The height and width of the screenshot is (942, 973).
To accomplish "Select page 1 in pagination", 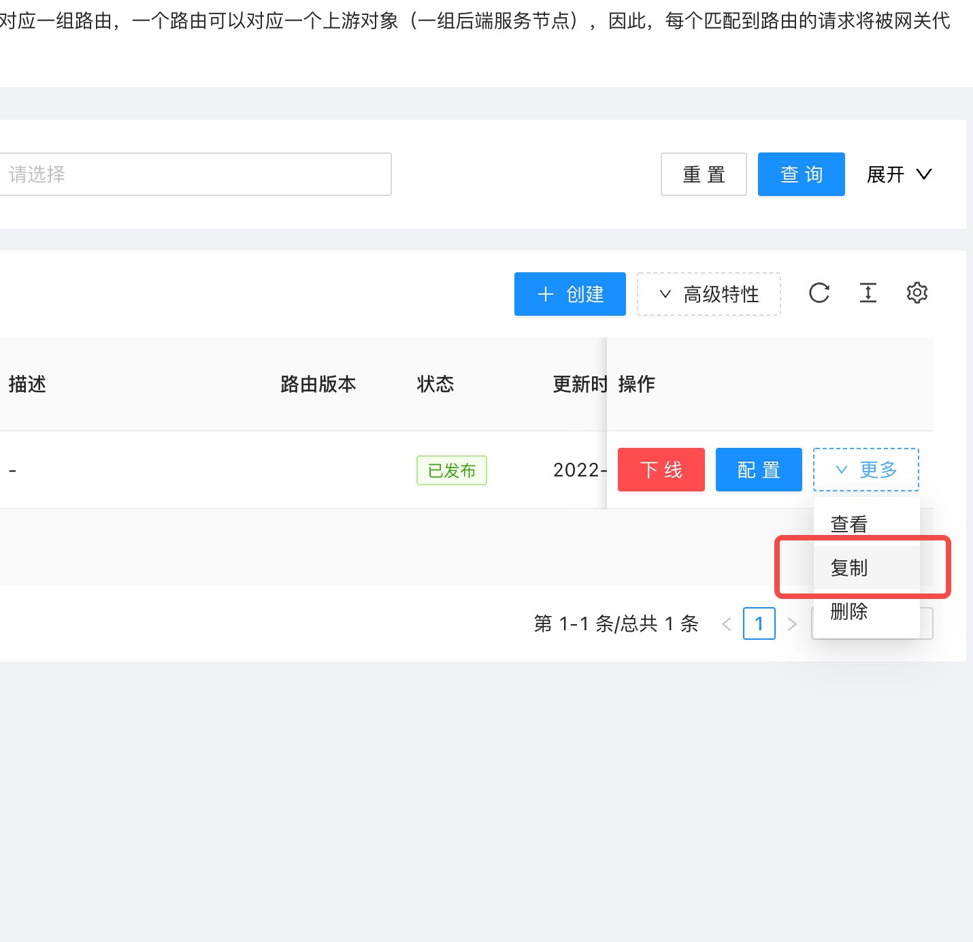I will 759,623.
